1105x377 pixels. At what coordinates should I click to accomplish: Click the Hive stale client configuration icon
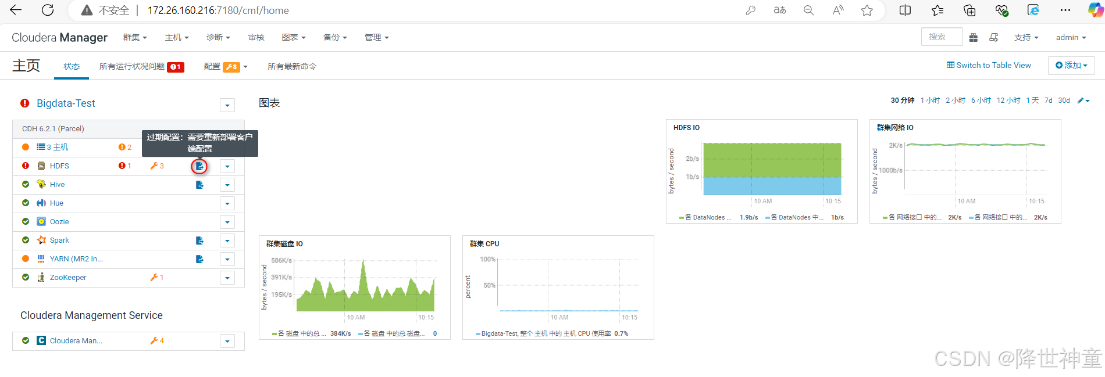coord(199,185)
